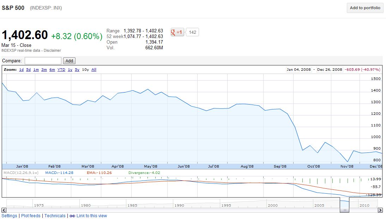Set chart zoom to 1m

(x=36, y=70)
